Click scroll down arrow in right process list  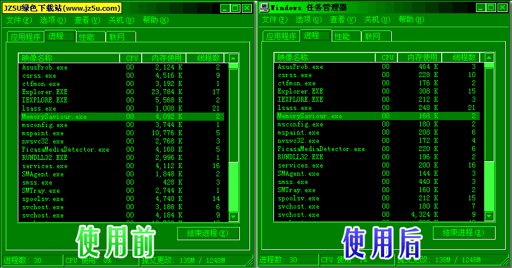coord(489,216)
